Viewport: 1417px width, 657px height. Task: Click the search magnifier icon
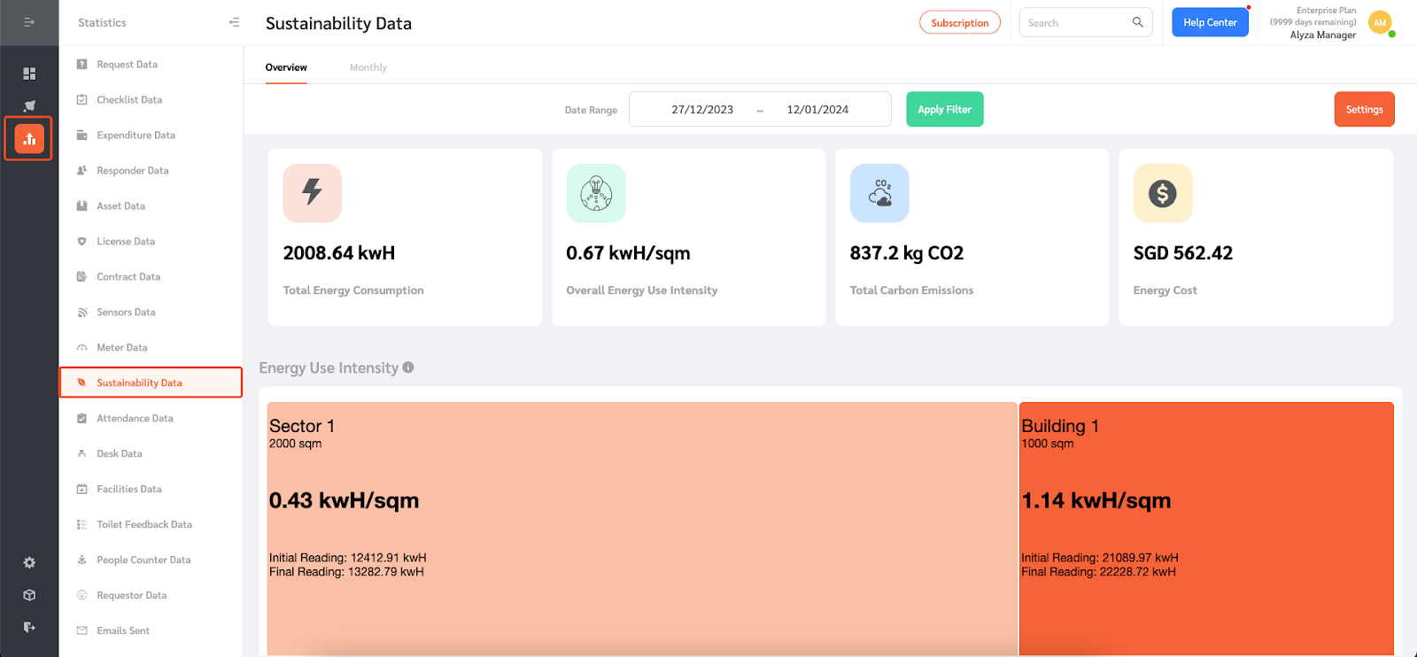(x=1138, y=22)
